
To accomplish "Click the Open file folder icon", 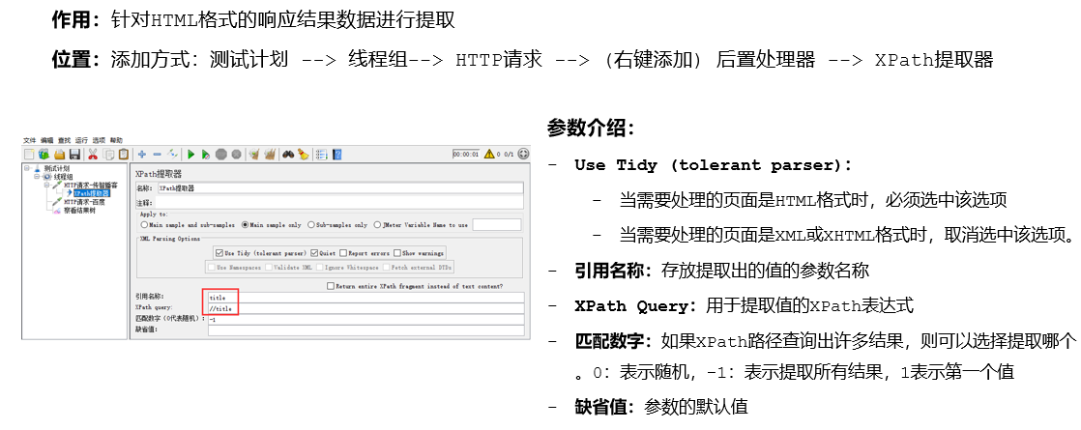I will pyautogui.click(x=59, y=155).
